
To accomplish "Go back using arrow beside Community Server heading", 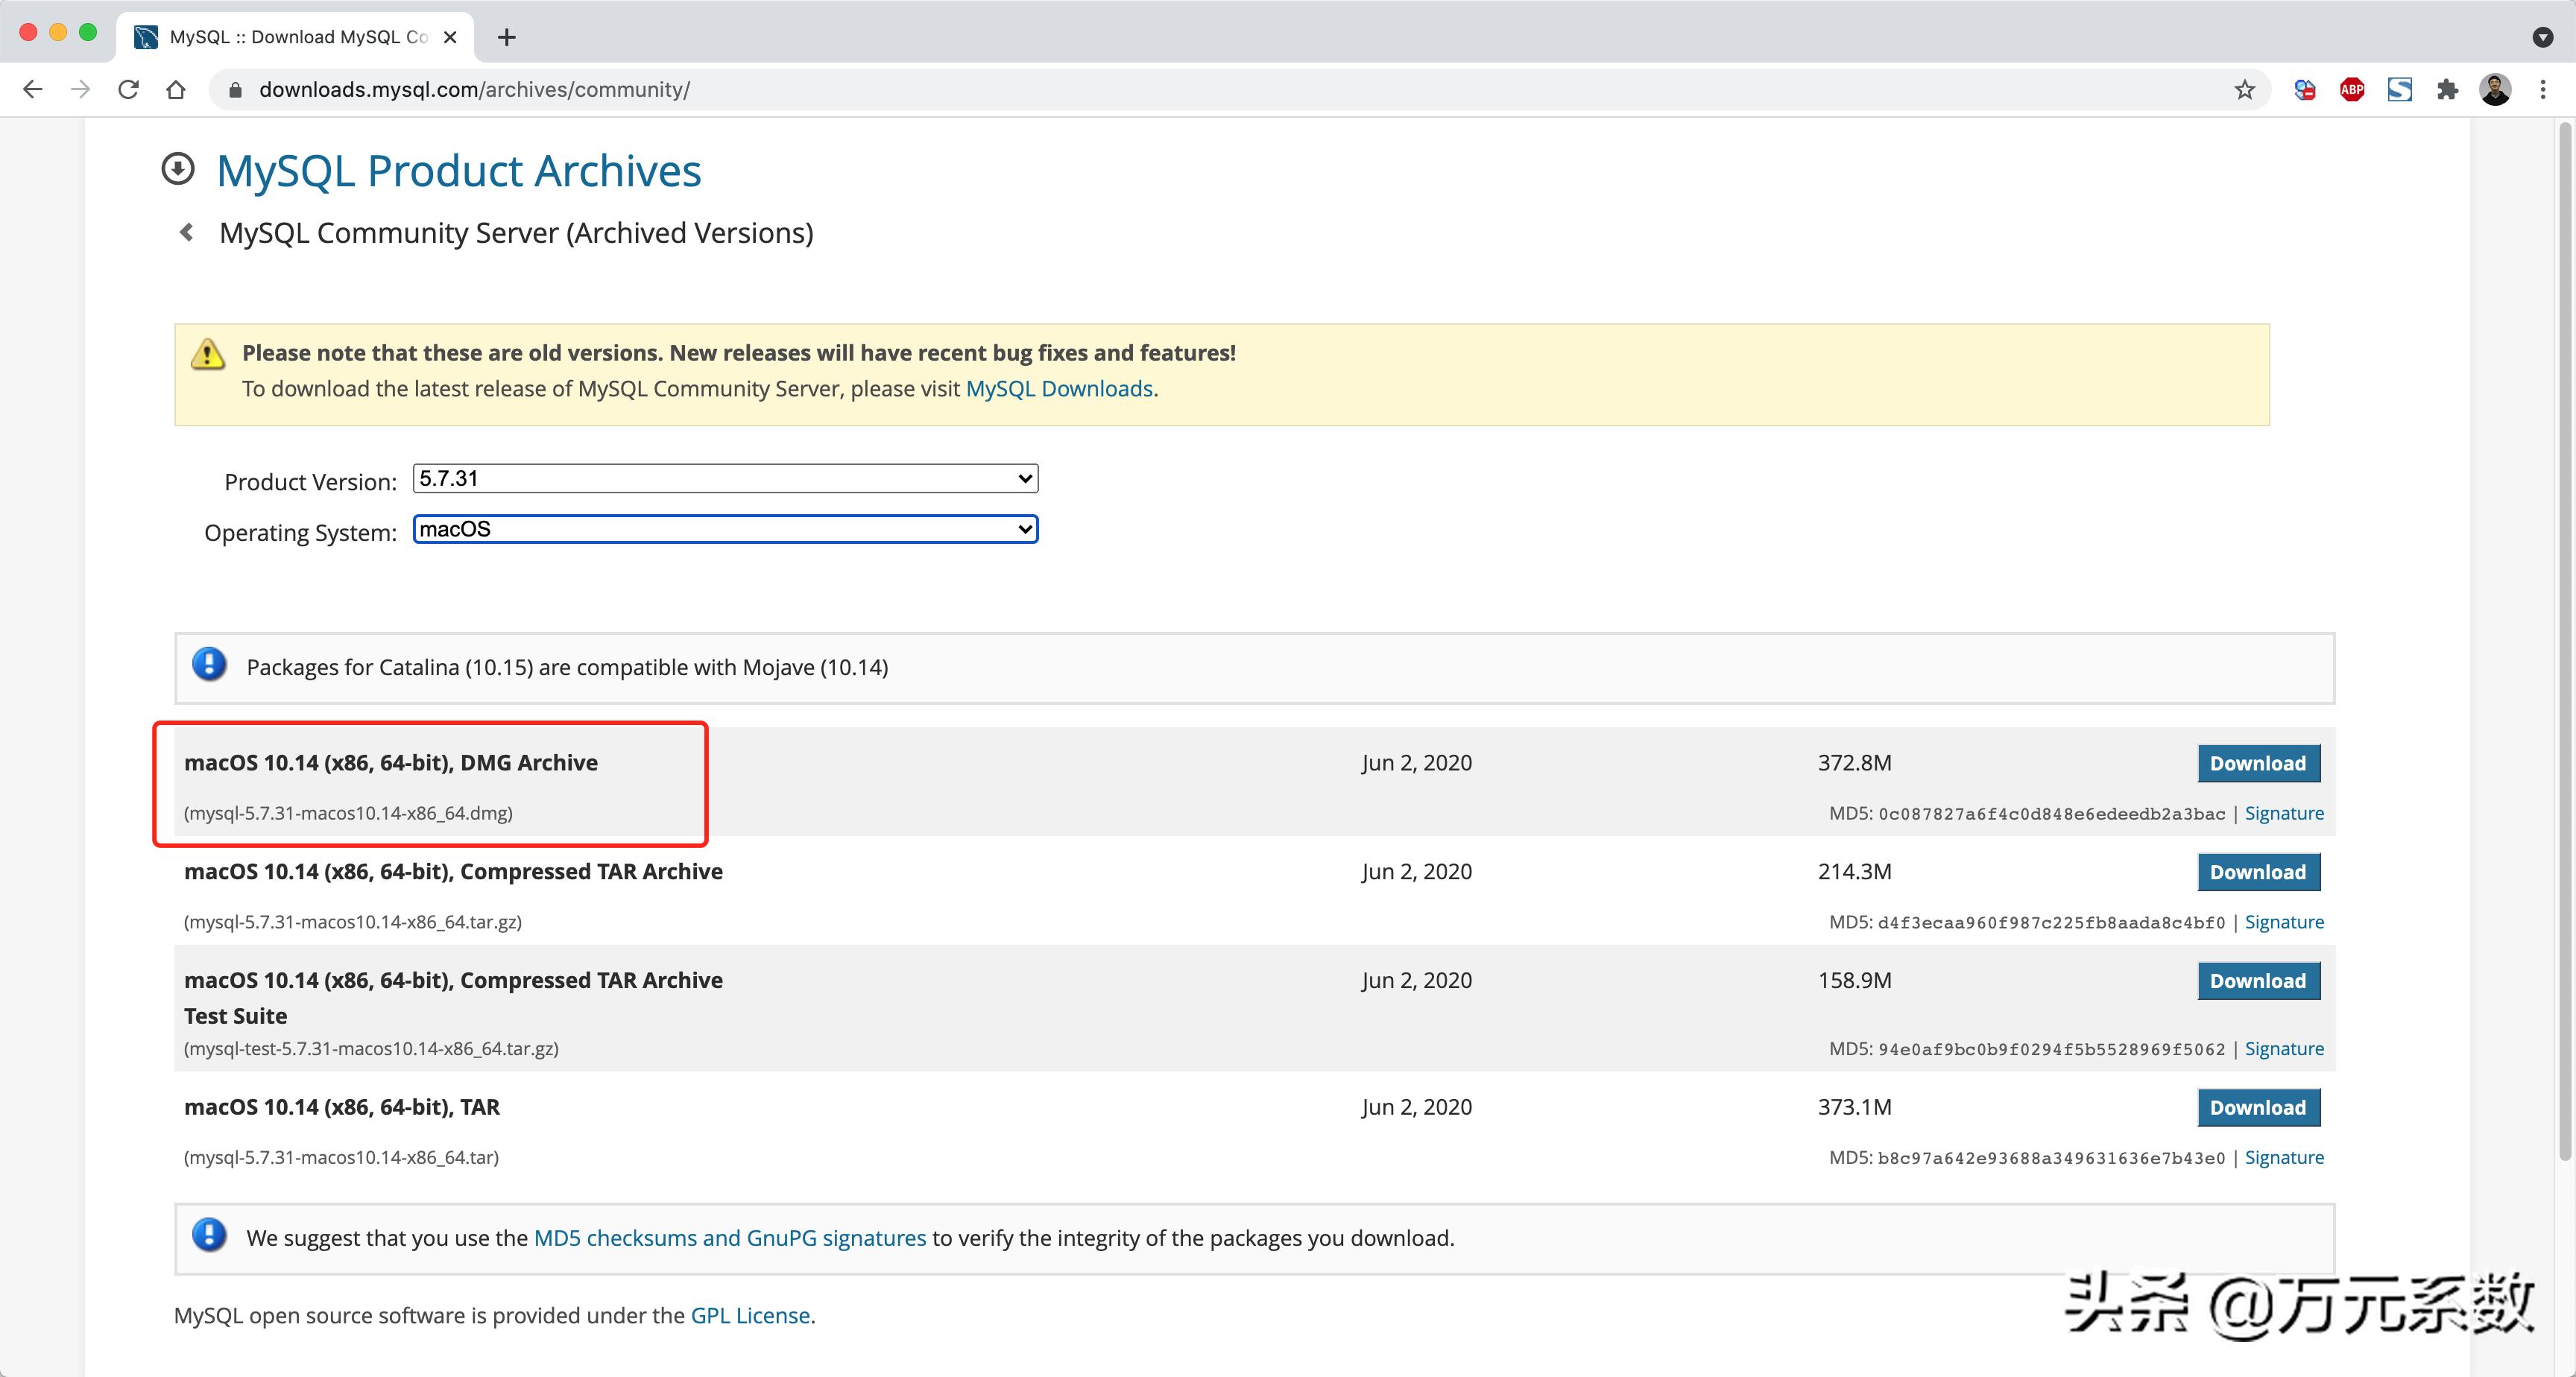I will tap(187, 232).
